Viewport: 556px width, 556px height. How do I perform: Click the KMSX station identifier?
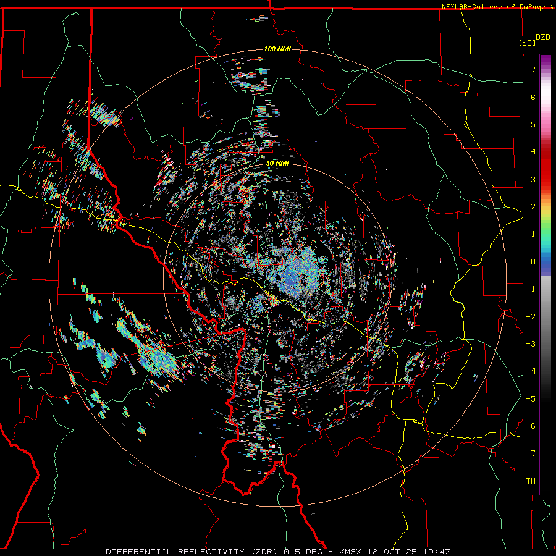[x=350, y=552]
